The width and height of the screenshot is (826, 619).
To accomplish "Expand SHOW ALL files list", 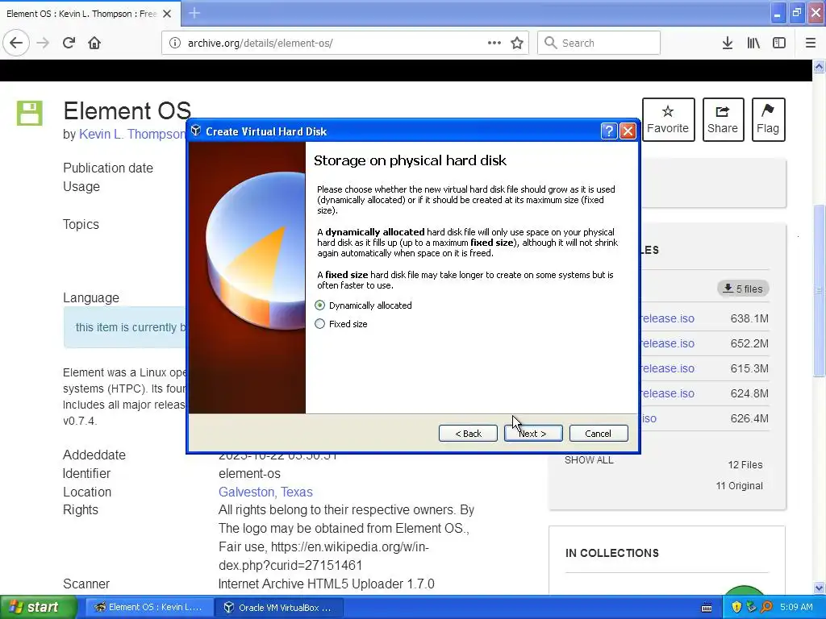I will point(589,460).
